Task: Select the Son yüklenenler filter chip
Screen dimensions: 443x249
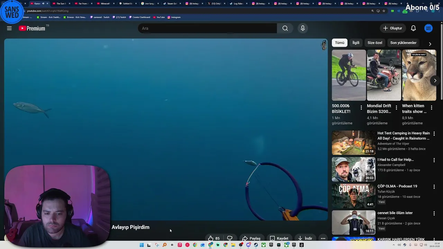Action: click(x=403, y=43)
